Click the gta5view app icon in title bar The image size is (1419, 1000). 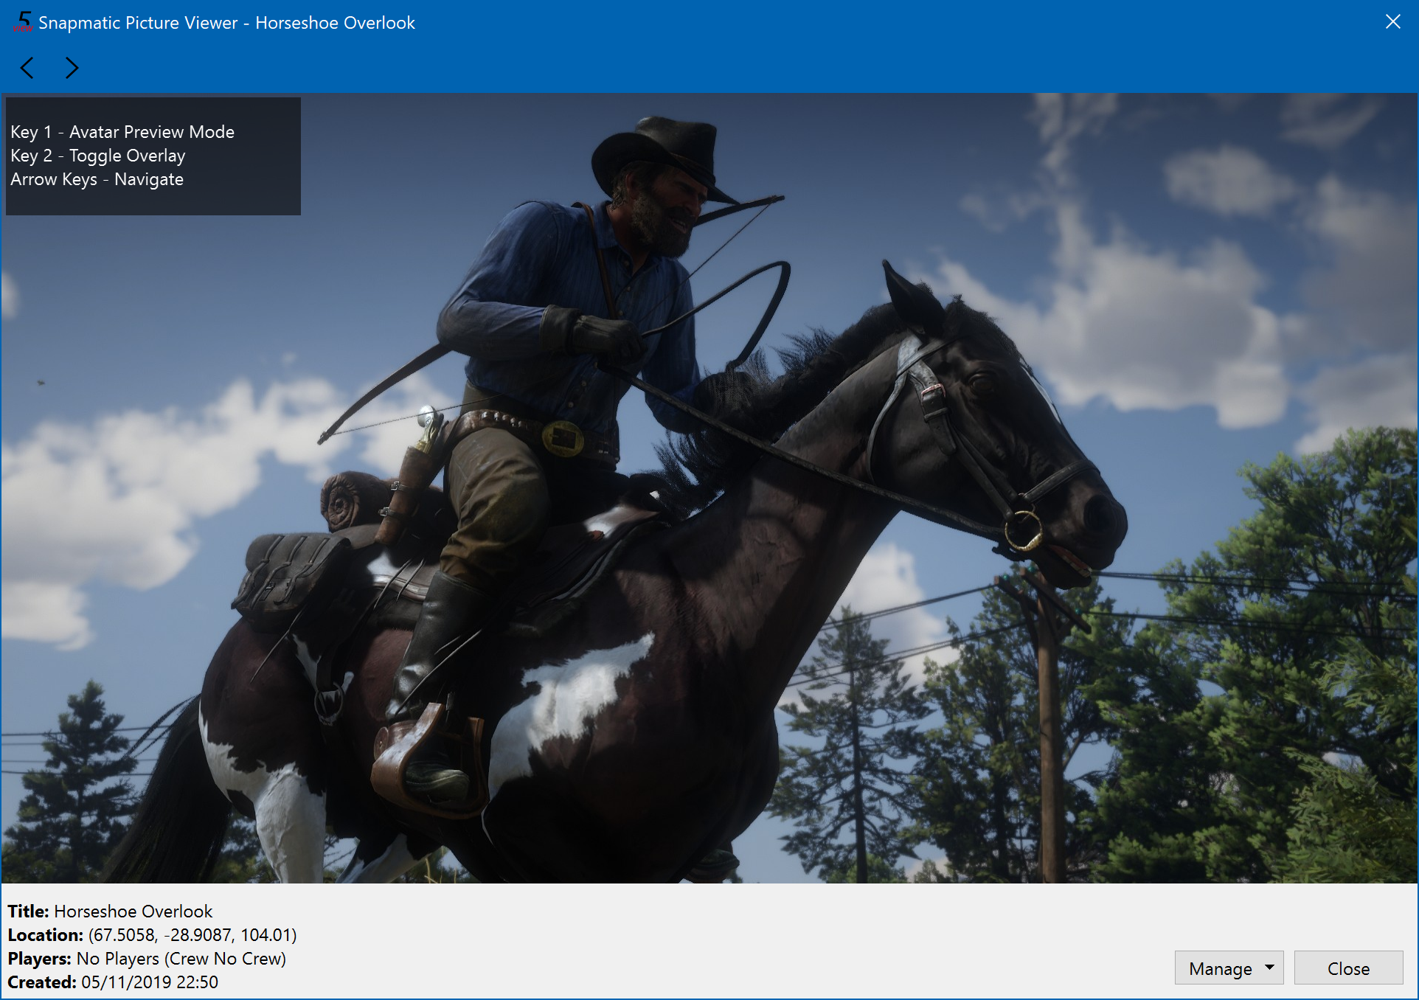coord(23,22)
